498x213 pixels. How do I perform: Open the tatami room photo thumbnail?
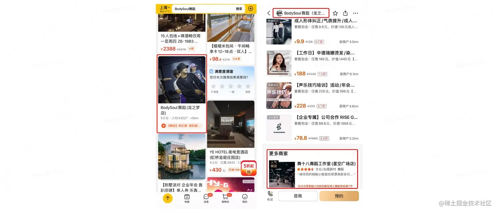[231, 28]
